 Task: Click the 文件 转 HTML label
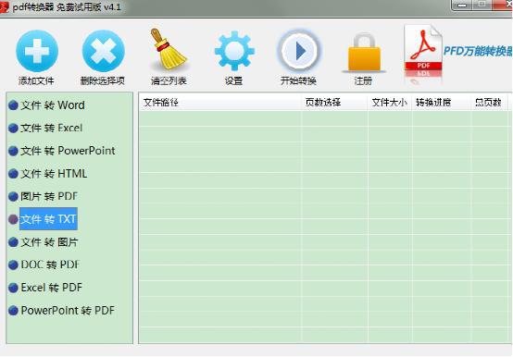pyautogui.click(x=54, y=174)
